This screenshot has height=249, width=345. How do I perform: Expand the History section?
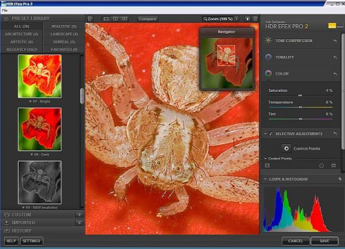pos(21,230)
